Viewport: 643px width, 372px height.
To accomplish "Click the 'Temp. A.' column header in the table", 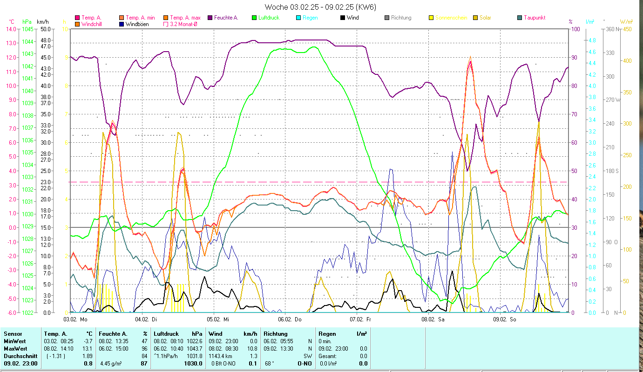I will point(55,334).
